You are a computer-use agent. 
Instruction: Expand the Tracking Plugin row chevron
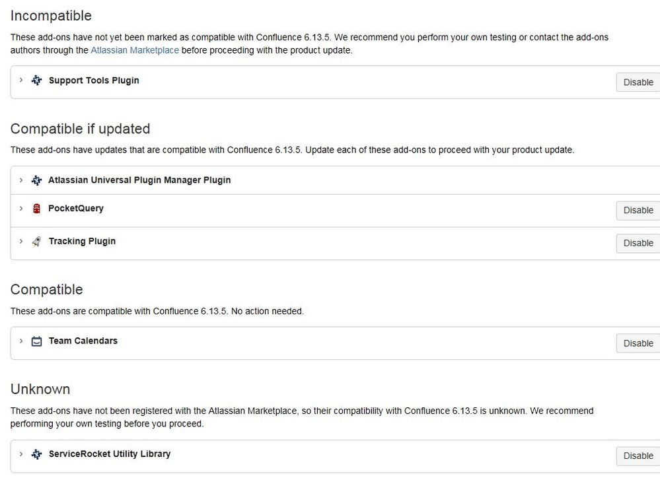tap(21, 241)
